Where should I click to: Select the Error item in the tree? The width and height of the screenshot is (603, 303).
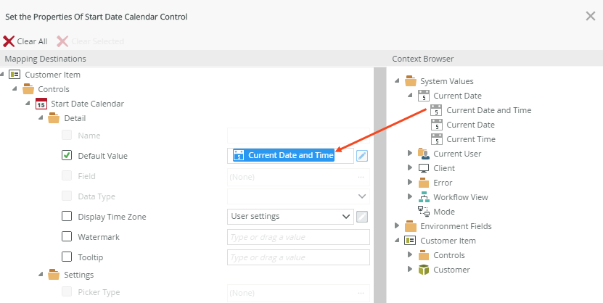pyautogui.click(x=443, y=183)
